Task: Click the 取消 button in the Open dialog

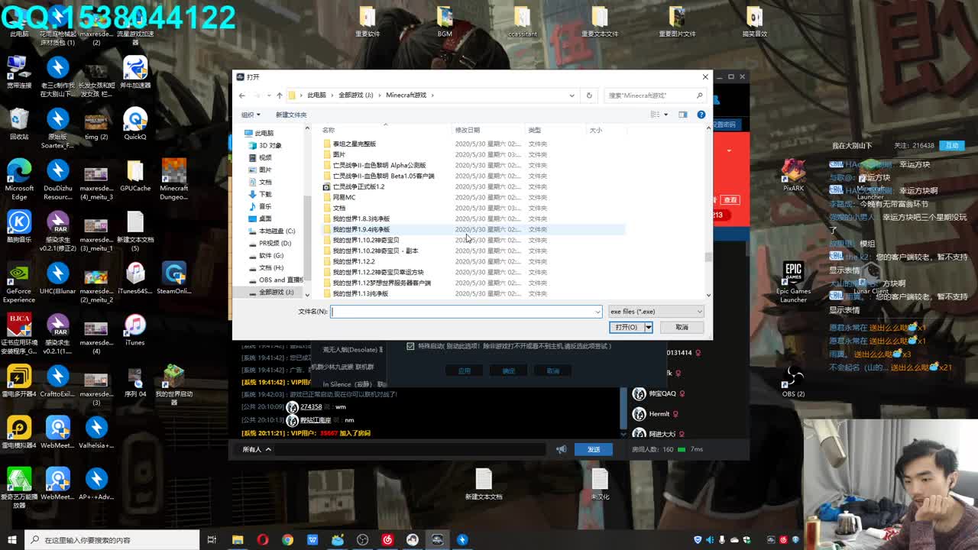Action: coord(681,327)
